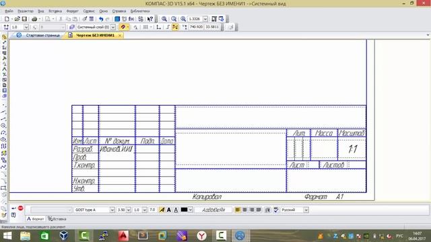The image size is (431, 242).
Task: Print the drawing with the printer icon
Action: tap(34, 19)
